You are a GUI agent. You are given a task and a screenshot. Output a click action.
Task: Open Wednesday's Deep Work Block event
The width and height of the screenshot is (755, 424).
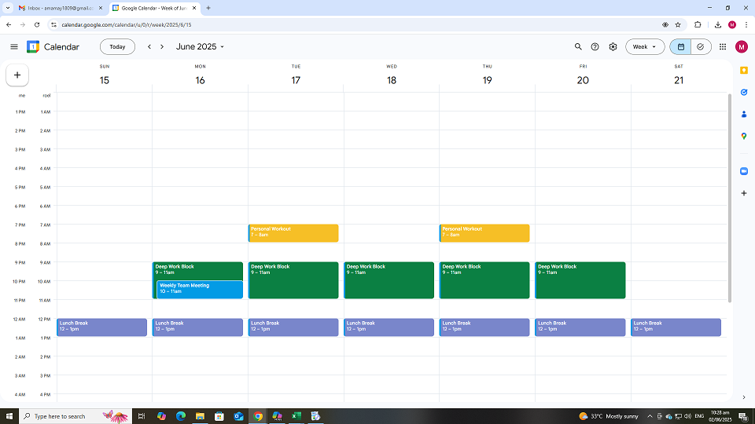coord(389,280)
